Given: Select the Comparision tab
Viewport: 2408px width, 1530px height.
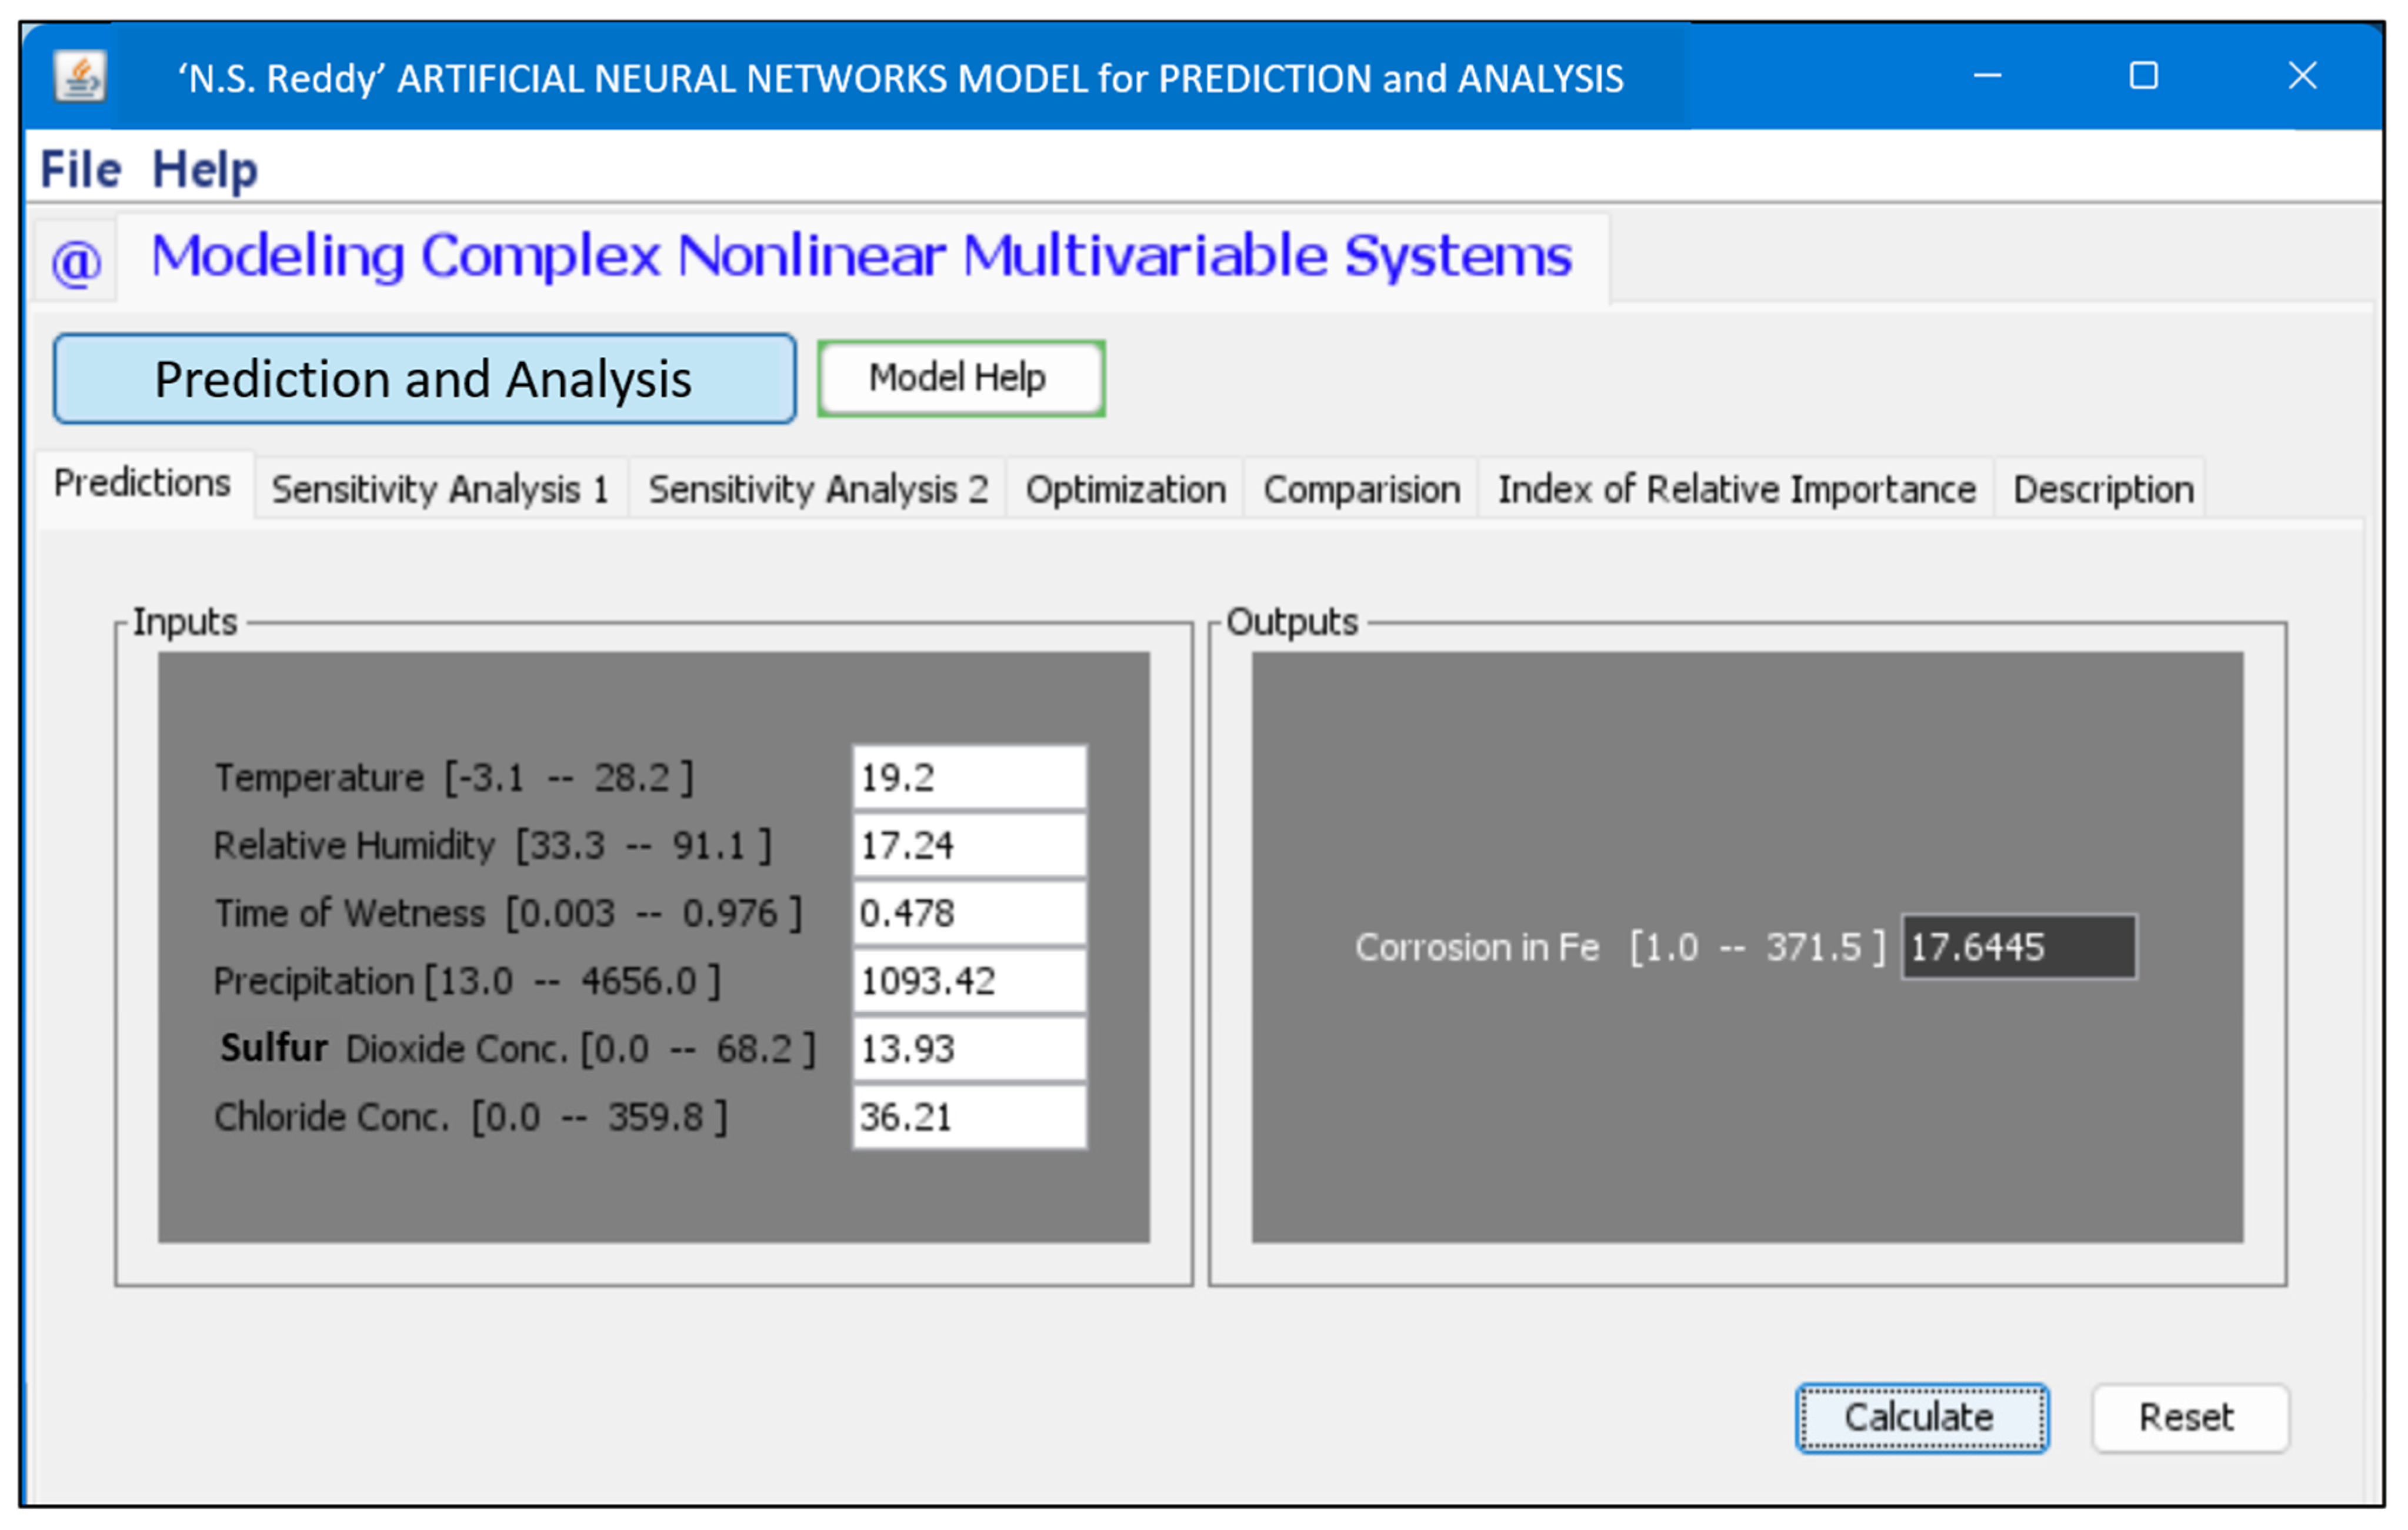Looking at the screenshot, I should coord(1361,490).
